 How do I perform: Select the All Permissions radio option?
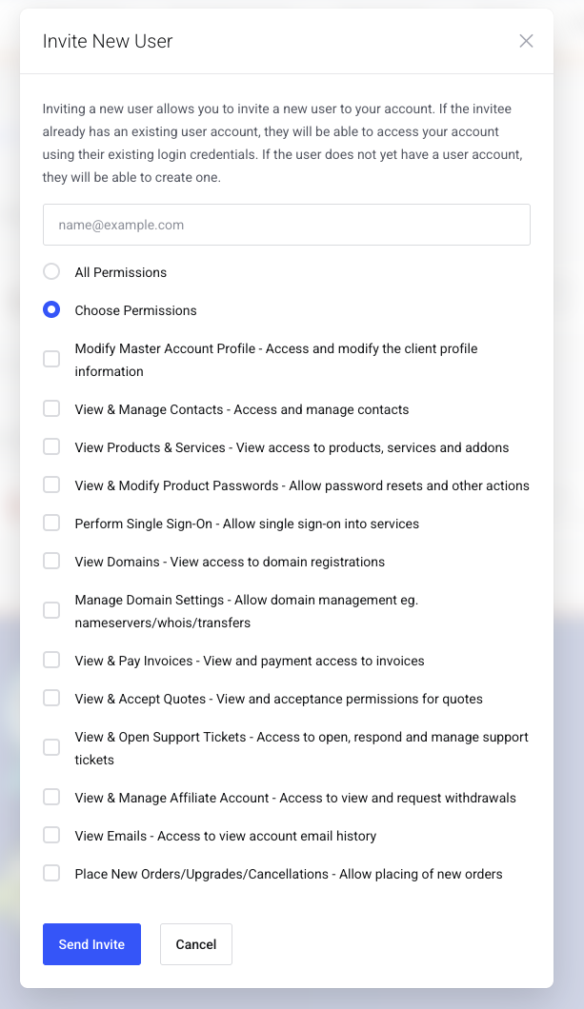[51, 272]
